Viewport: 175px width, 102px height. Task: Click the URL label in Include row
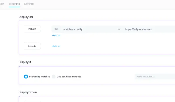56,29
